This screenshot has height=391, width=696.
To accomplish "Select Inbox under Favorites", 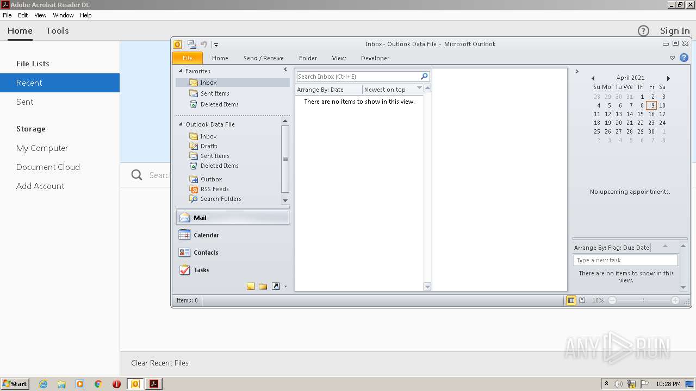I will (x=233, y=83).
